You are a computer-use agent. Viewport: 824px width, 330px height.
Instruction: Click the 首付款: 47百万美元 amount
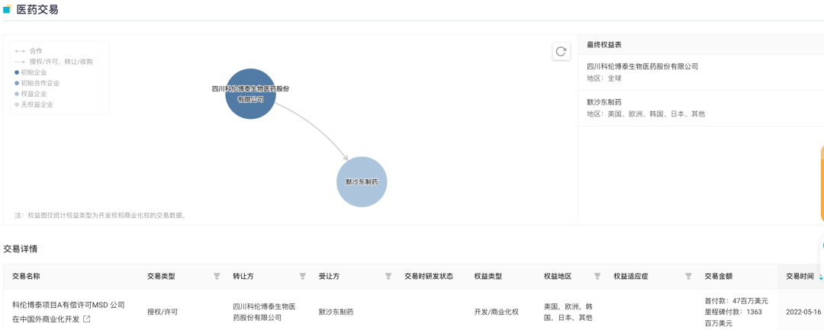(736, 301)
